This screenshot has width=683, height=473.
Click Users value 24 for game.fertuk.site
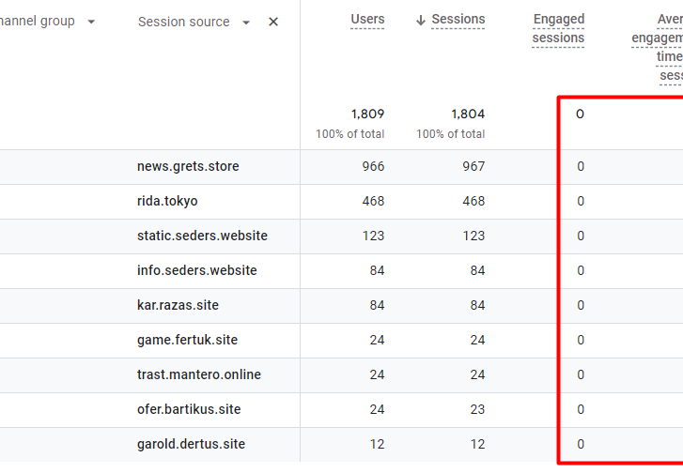coord(378,340)
